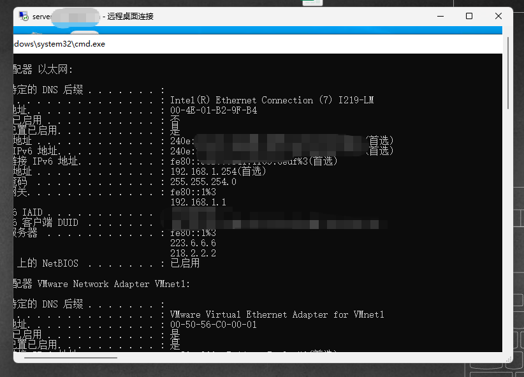Click the NetBIOS 已启用 status value
Viewport: 524px width, 377px height.
click(x=185, y=263)
